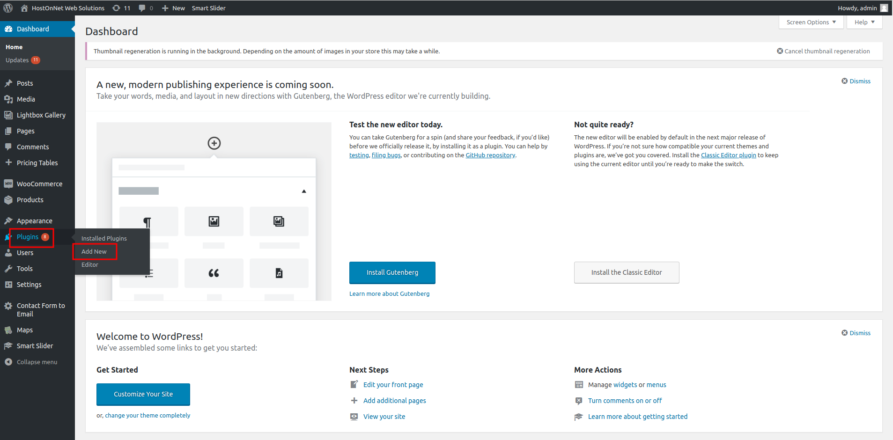The width and height of the screenshot is (893, 440).
Task: Click the Maps icon in sidebar
Action: point(8,330)
